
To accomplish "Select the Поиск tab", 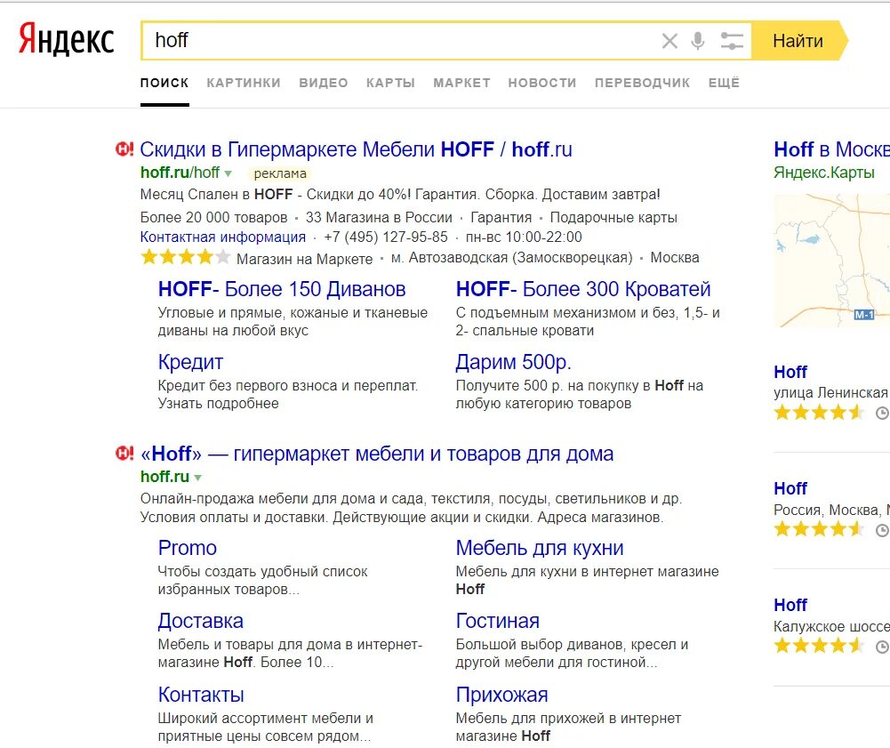I will [164, 83].
